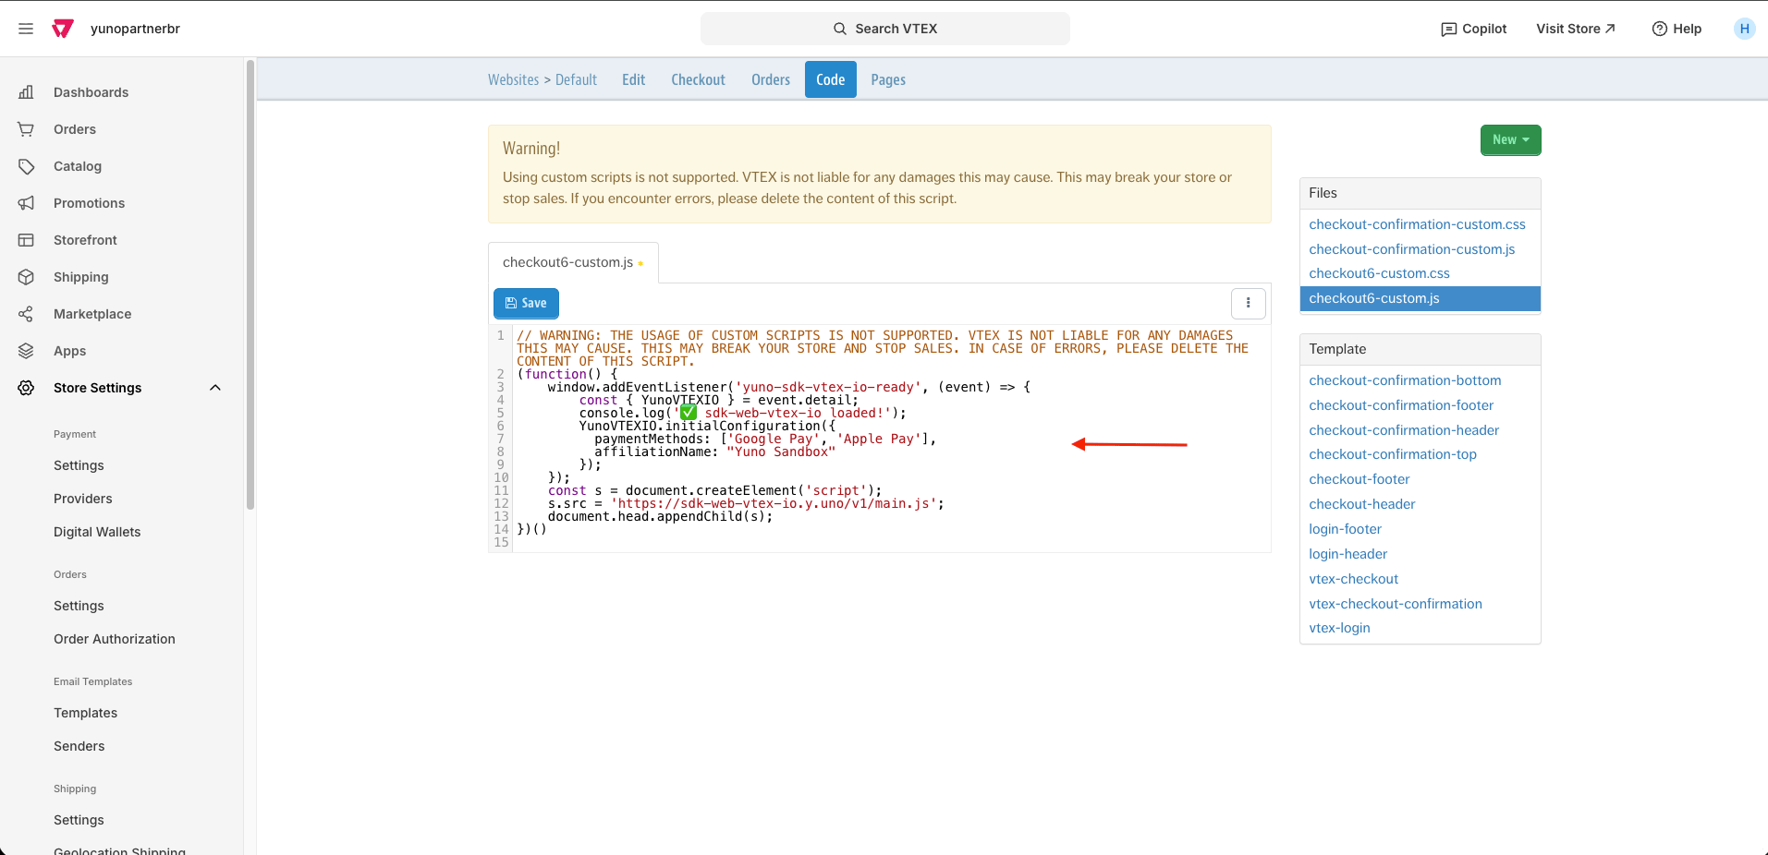This screenshot has width=1768, height=855.
Task: Click the Store Settings gear icon
Action: pyautogui.click(x=26, y=388)
